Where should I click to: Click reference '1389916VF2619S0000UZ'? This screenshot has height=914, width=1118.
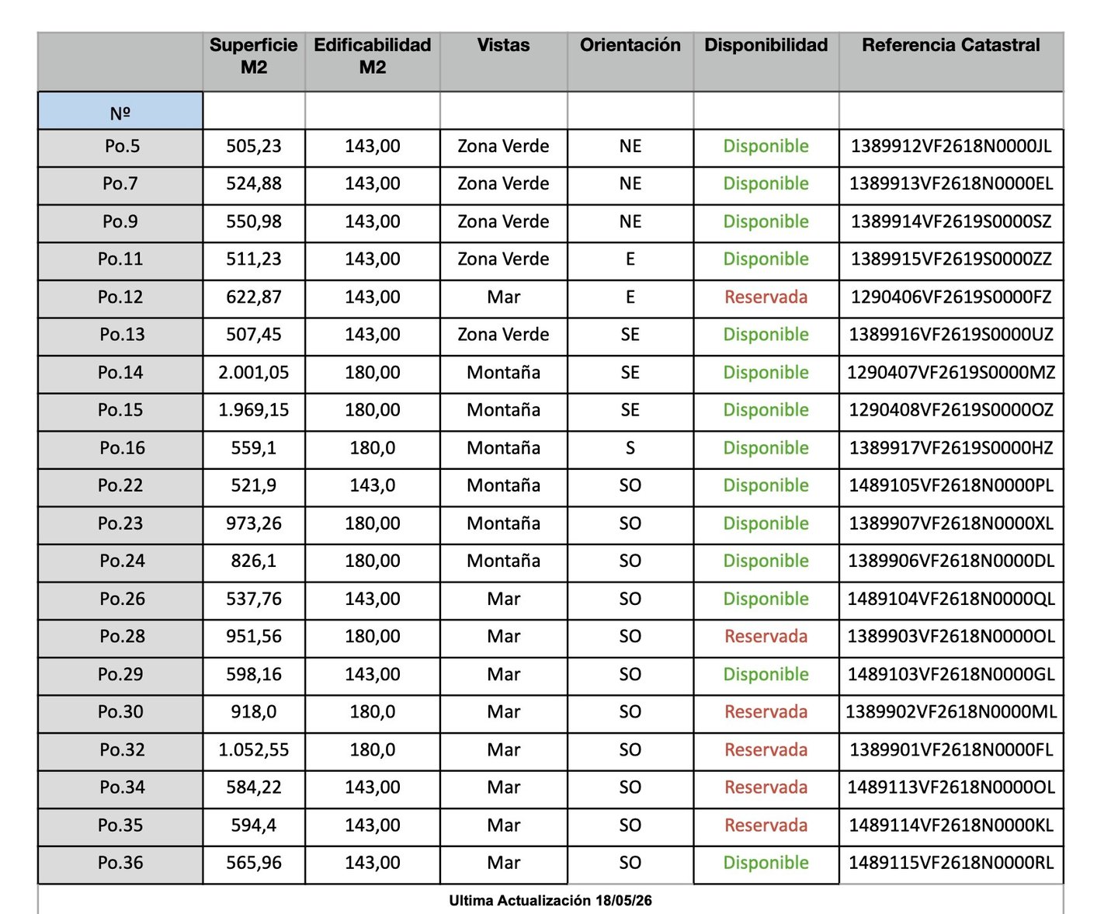951,334
